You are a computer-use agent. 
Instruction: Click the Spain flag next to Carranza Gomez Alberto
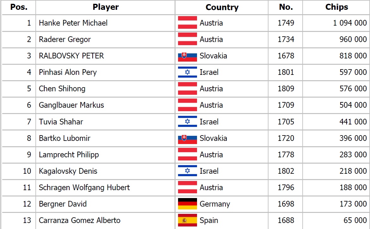click(x=187, y=220)
